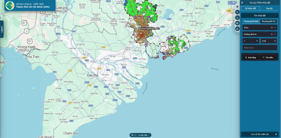This screenshot has width=281, height=138.
Task: Zoom in the map using magnifier-plus icon
Action: (x=237, y=12)
